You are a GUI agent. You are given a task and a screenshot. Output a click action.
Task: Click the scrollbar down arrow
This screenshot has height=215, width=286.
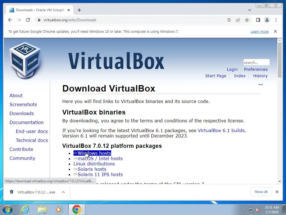coord(280,181)
